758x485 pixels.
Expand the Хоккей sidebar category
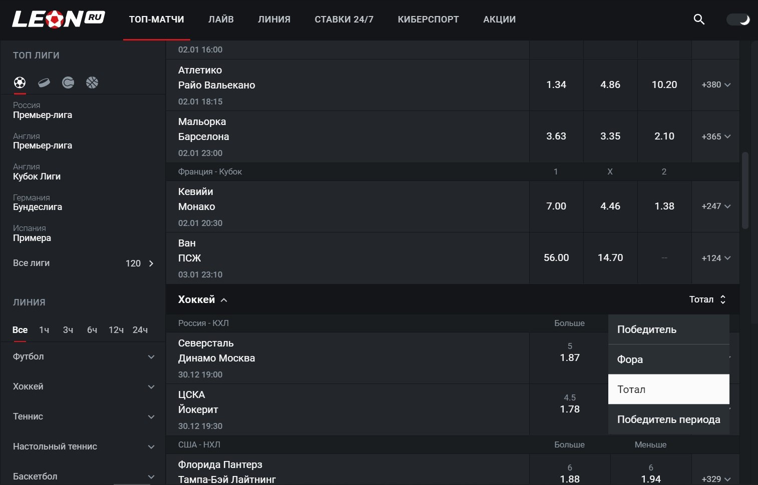[x=83, y=386]
